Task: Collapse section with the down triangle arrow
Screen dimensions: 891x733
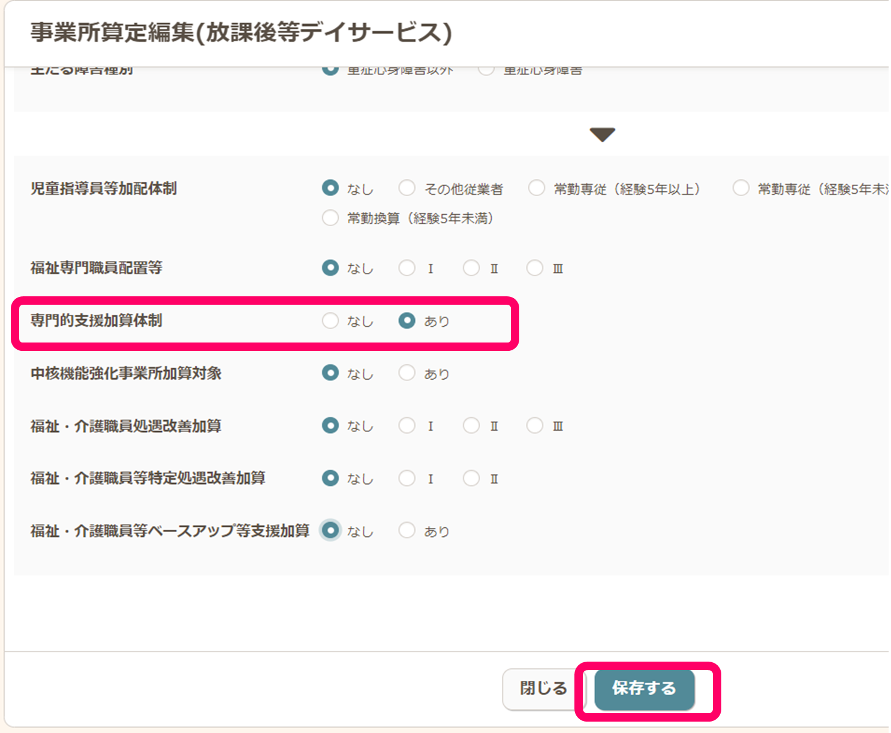Action: point(602,134)
